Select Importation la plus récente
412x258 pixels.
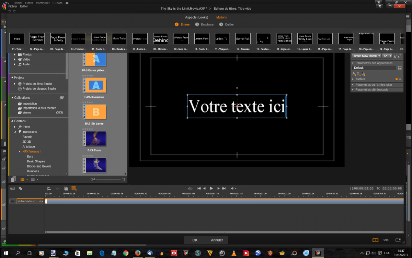(39, 108)
